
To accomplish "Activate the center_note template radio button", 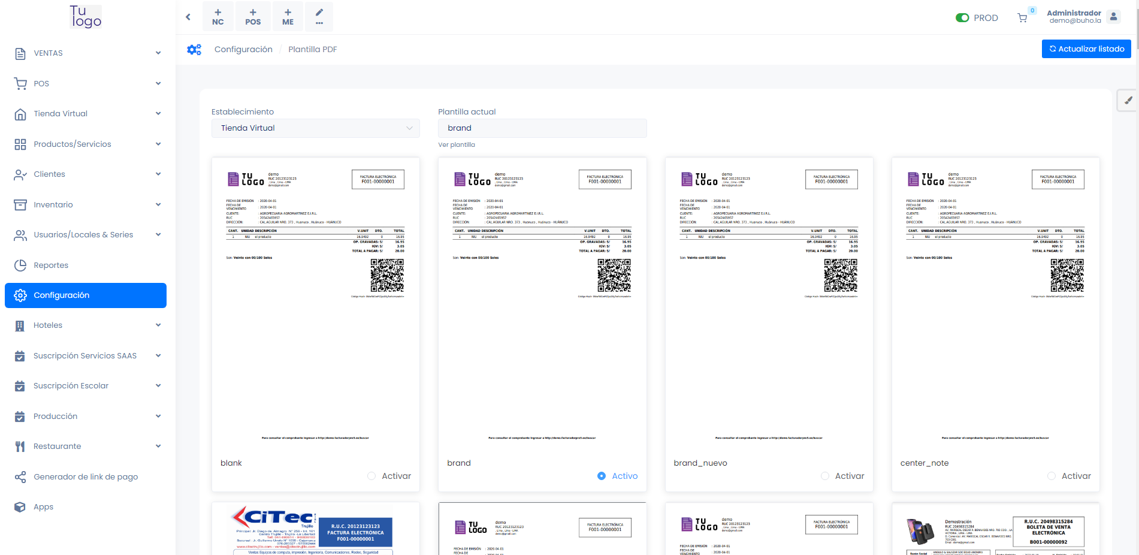I will click(1052, 476).
